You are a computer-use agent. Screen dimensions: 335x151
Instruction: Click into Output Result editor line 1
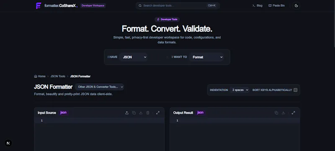click(x=235, y=121)
